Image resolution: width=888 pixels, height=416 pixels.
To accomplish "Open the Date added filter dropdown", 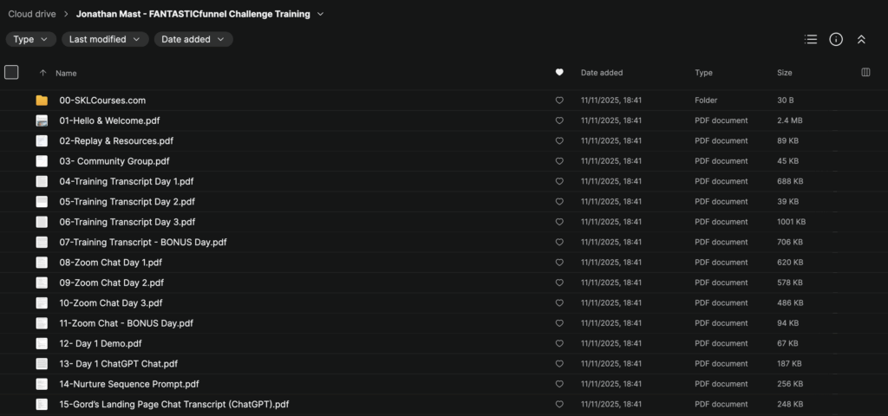I will point(193,39).
